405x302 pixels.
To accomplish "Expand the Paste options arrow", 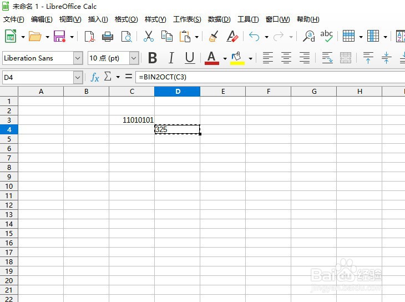I will (x=197, y=37).
